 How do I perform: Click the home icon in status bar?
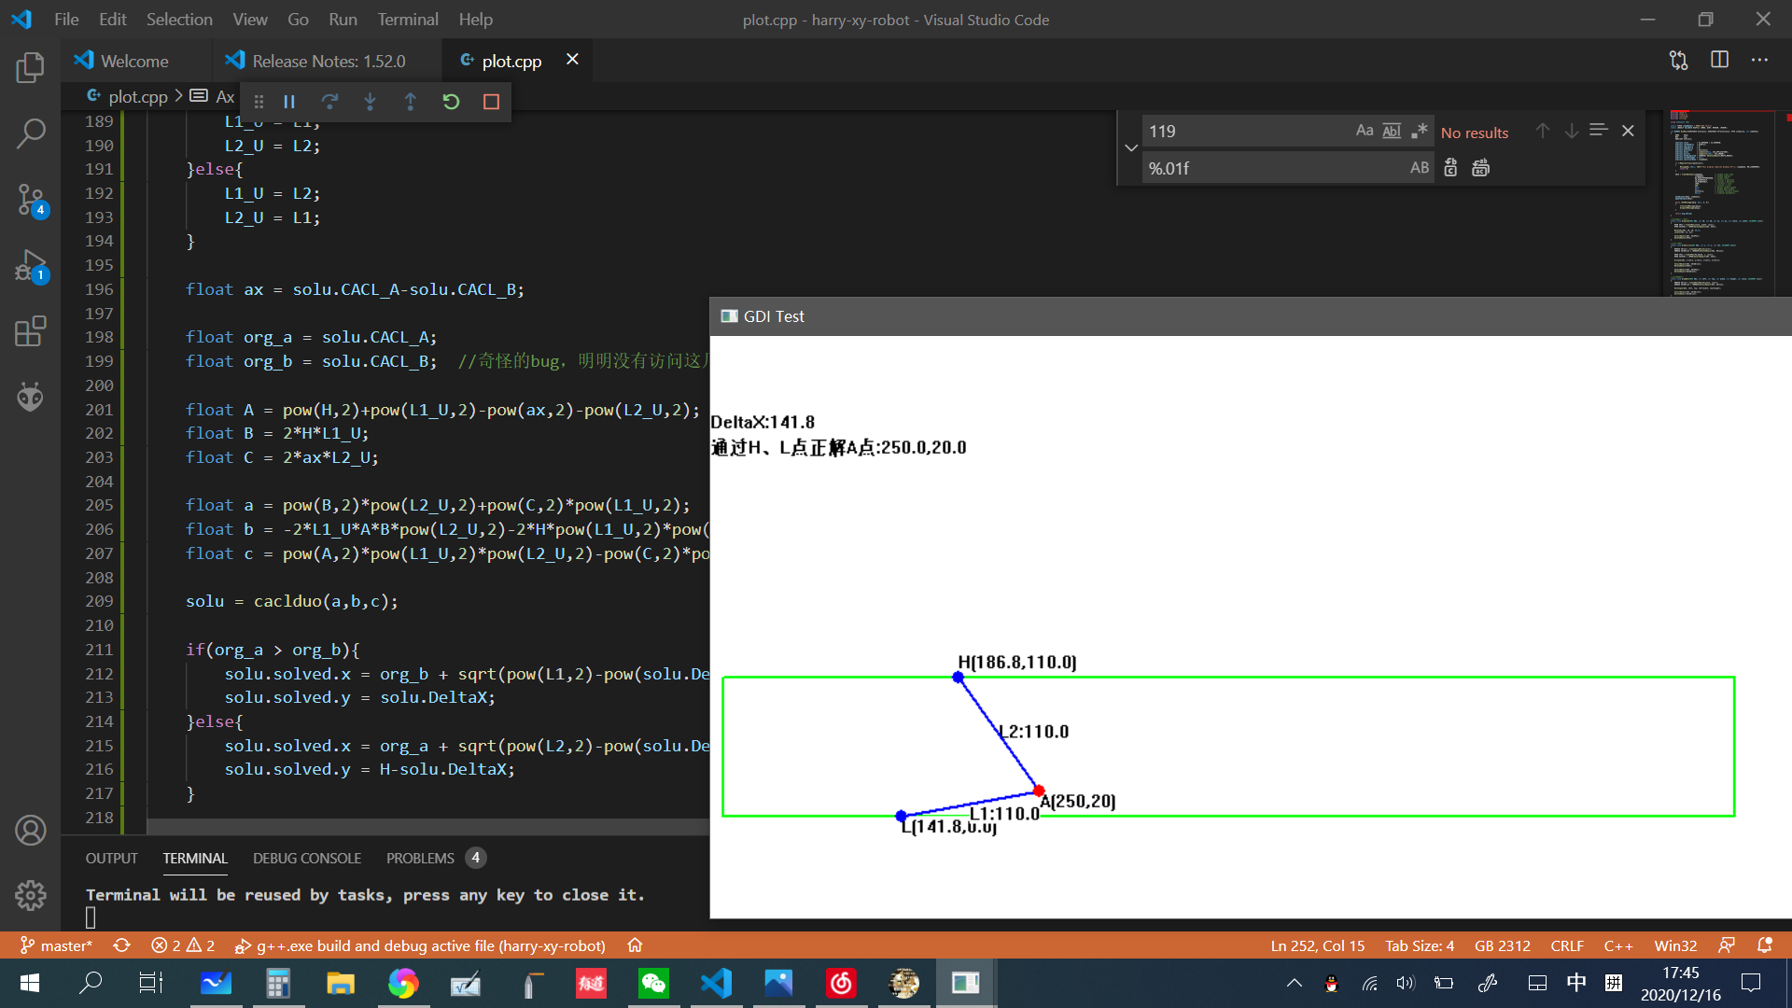click(x=635, y=945)
